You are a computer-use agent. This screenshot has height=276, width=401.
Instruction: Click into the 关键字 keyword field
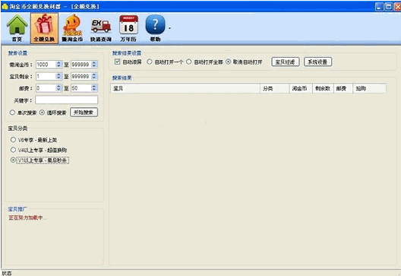coord(67,100)
